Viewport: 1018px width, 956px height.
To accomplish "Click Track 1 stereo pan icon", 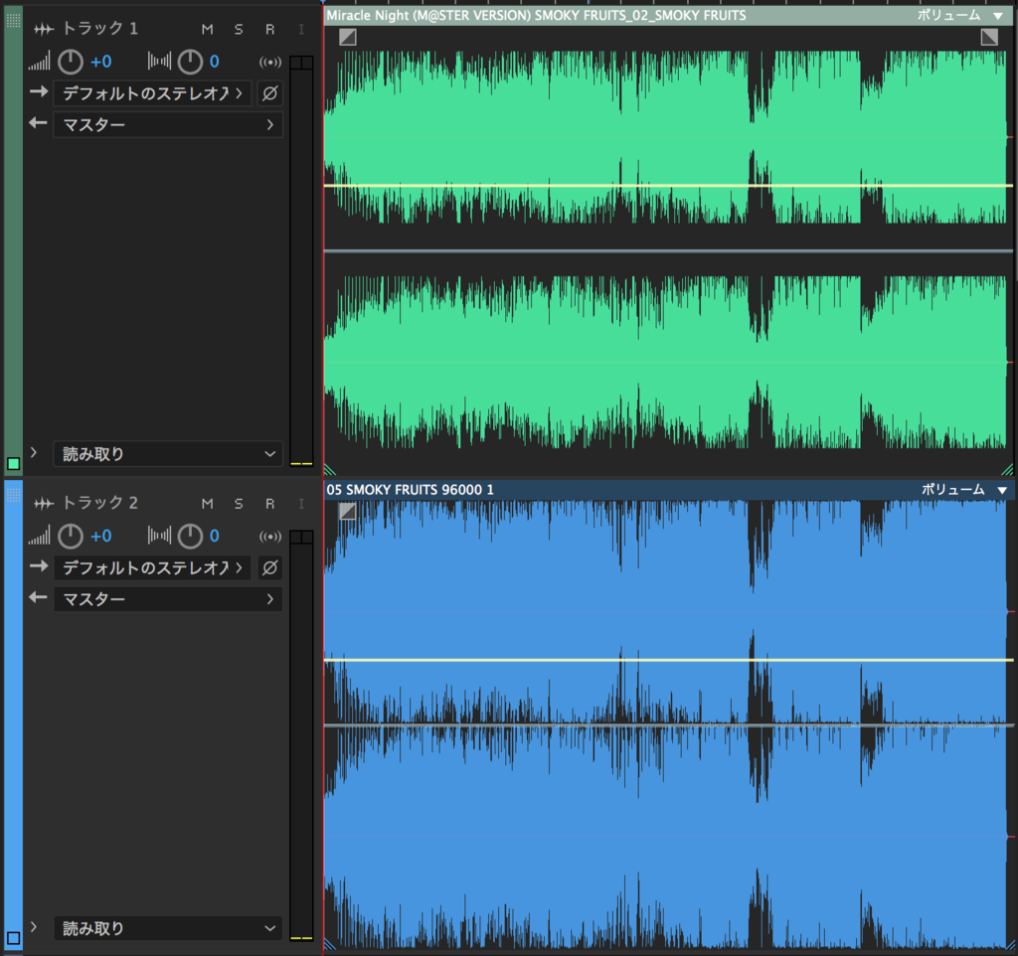I will 159,63.
